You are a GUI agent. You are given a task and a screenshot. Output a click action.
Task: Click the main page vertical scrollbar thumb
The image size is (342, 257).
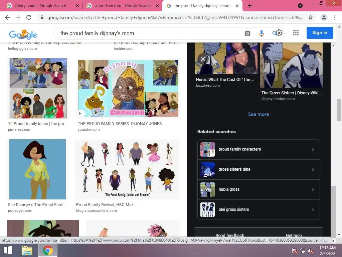tap(339, 109)
